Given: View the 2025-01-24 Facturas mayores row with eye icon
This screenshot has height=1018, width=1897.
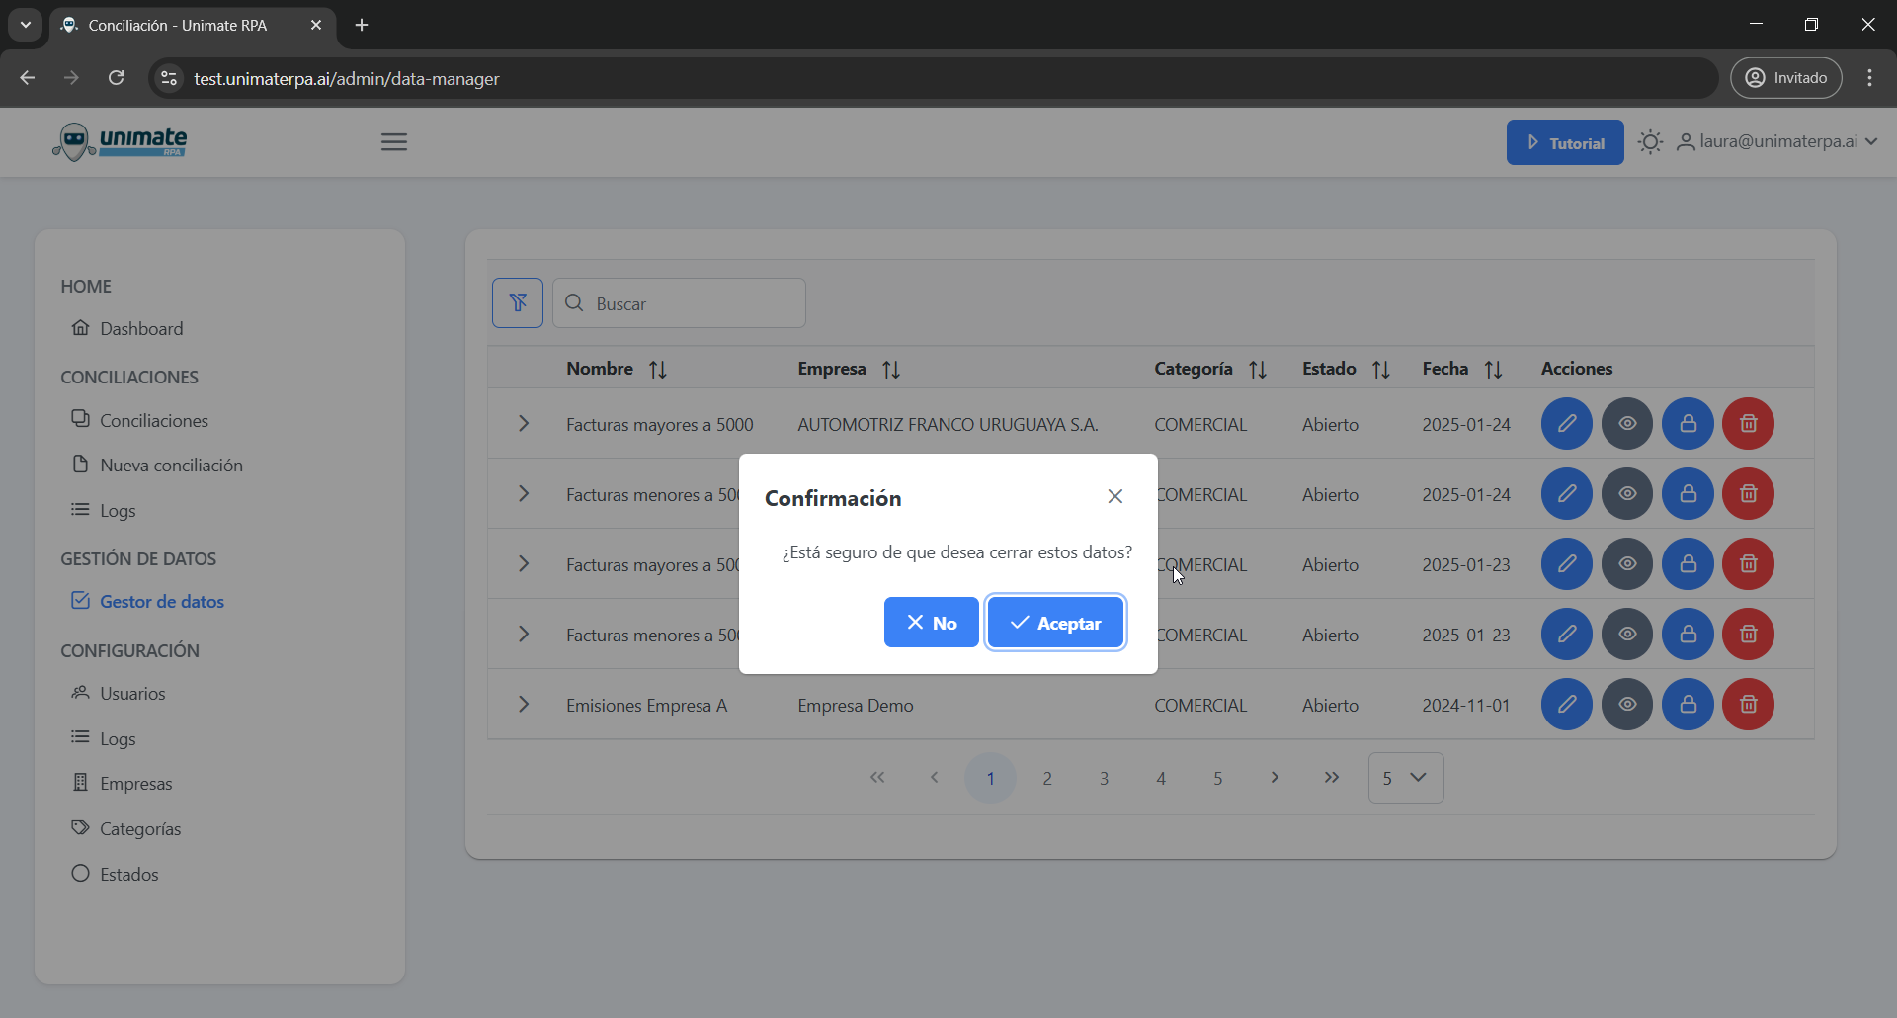Looking at the screenshot, I should (x=1627, y=424).
